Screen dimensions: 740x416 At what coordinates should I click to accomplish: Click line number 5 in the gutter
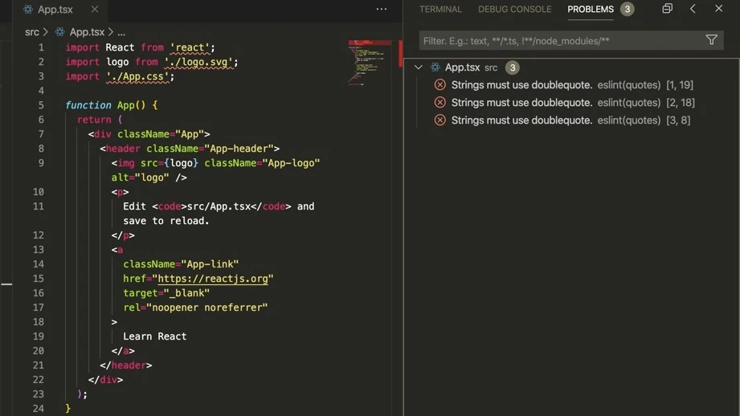[x=41, y=105]
